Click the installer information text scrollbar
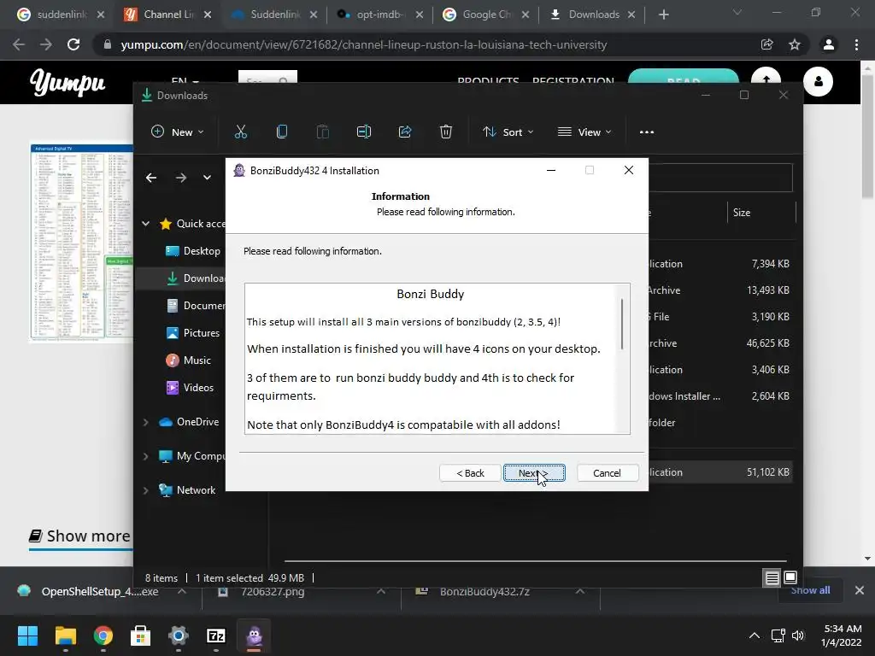 point(622,325)
